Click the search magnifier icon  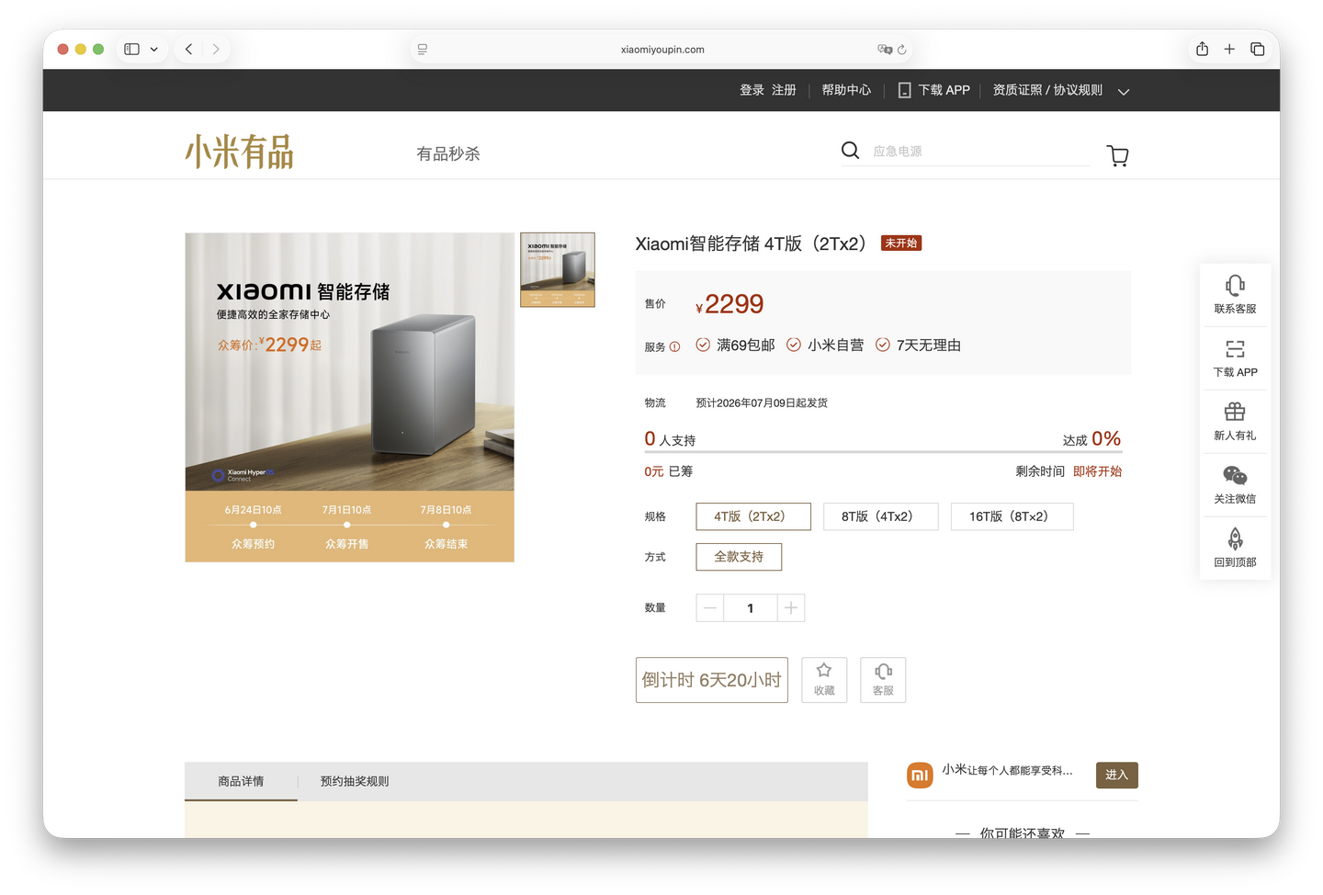(850, 150)
